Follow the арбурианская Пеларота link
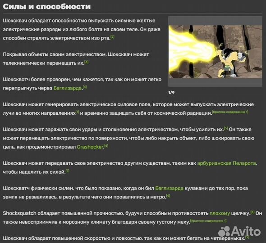Image resolution: width=266 pixels, height=243 pixels. coord(226,163)
